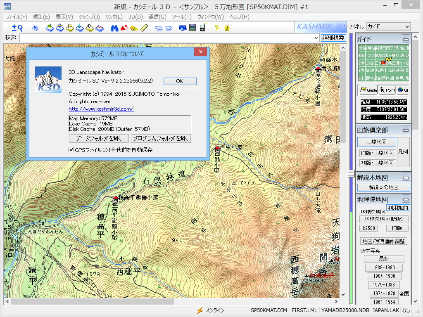423x317 pixels.
Task: Click the yellow question mark help icon
Action: click(216, 28)
